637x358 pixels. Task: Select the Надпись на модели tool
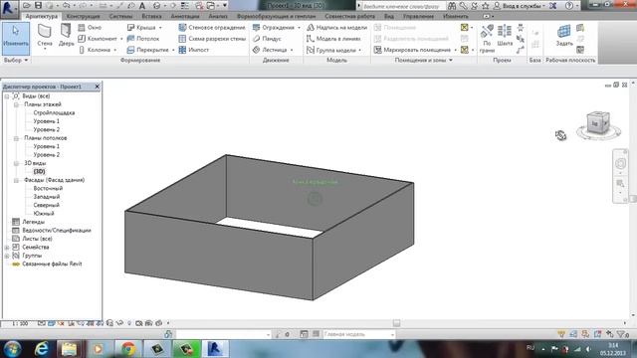(336, 28)
